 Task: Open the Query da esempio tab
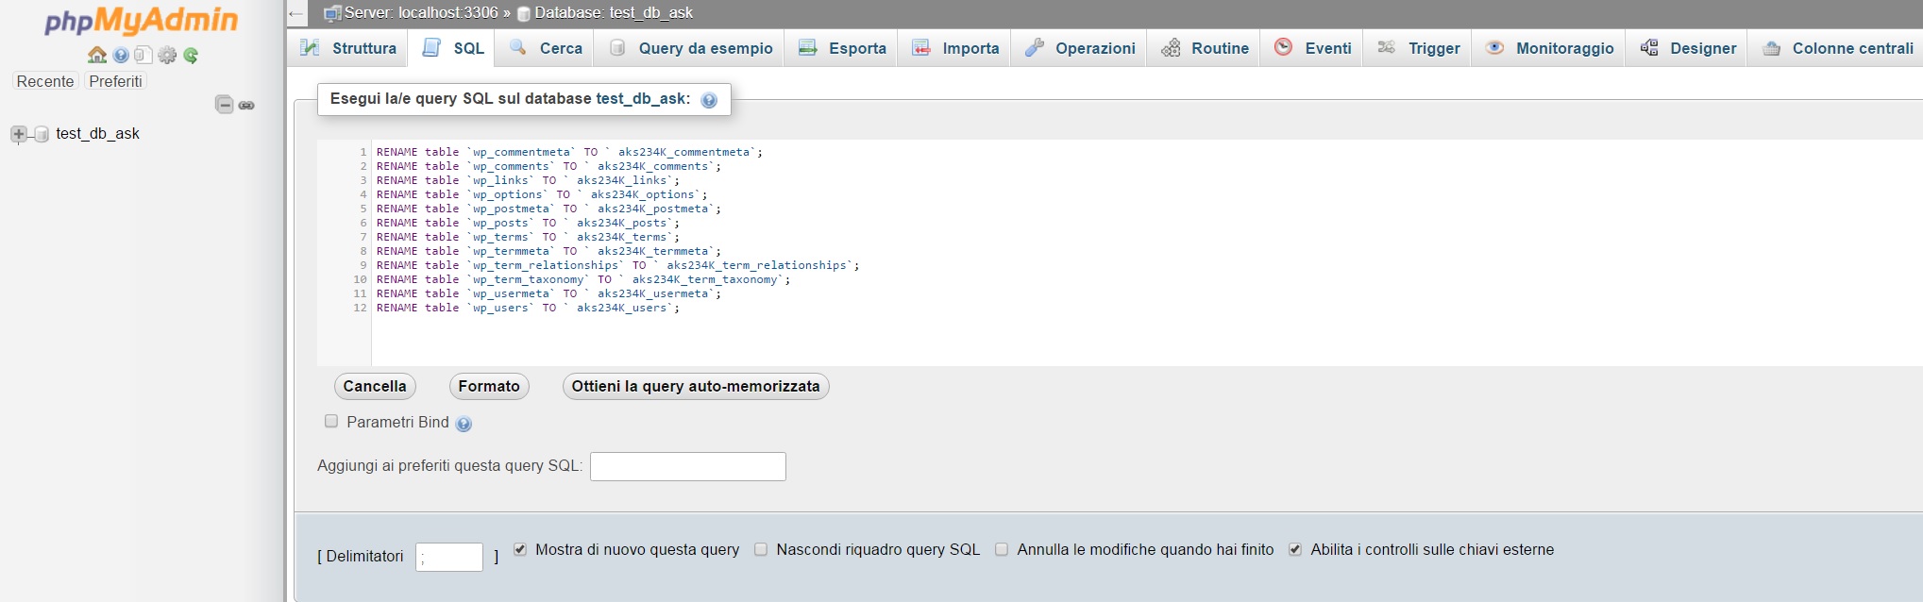pos(691,48)
